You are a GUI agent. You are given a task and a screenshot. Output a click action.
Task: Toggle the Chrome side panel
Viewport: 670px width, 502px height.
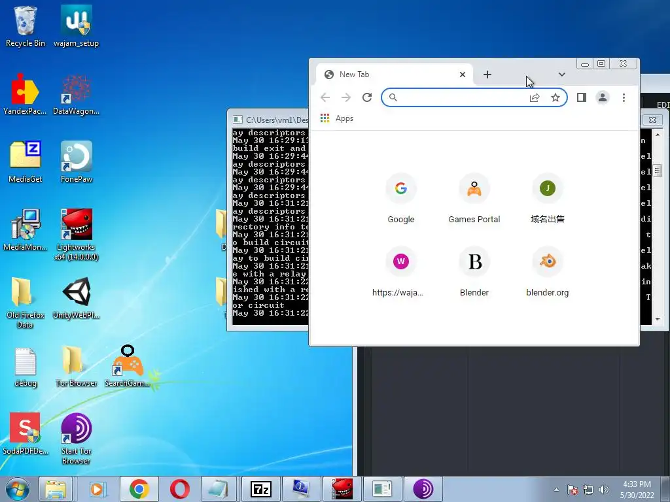581,98
